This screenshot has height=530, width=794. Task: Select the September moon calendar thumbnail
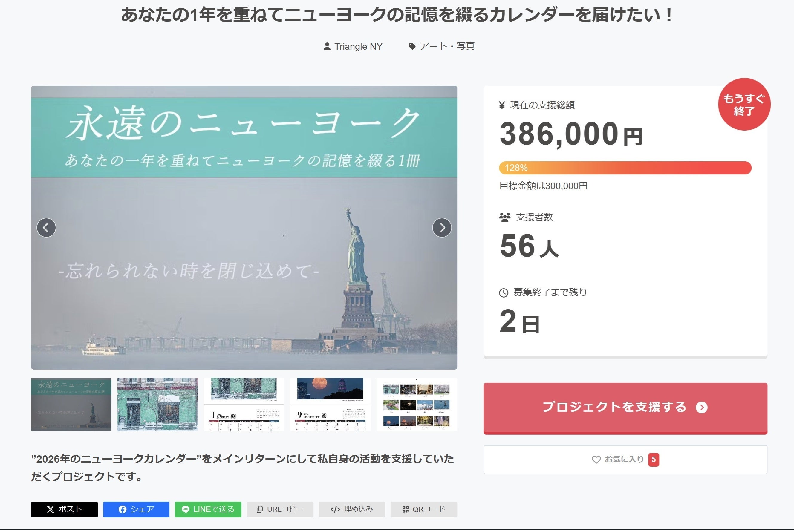coord(330,404)
